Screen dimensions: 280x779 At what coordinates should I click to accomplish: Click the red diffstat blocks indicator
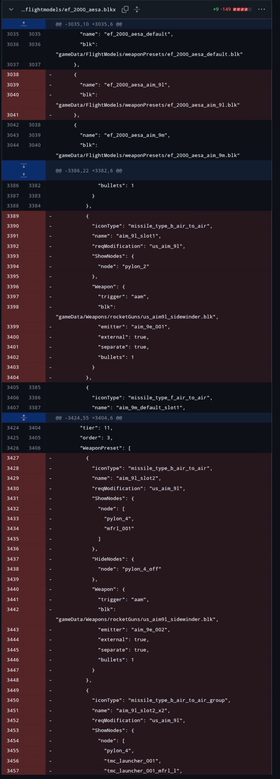pyautogui.click(x=242, y=9)
